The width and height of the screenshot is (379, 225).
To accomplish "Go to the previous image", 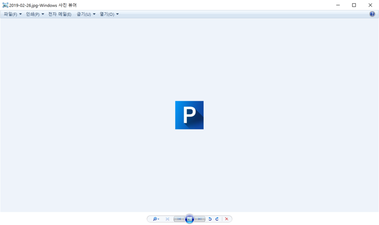I will pyautogui.click(x=179, y=219).
